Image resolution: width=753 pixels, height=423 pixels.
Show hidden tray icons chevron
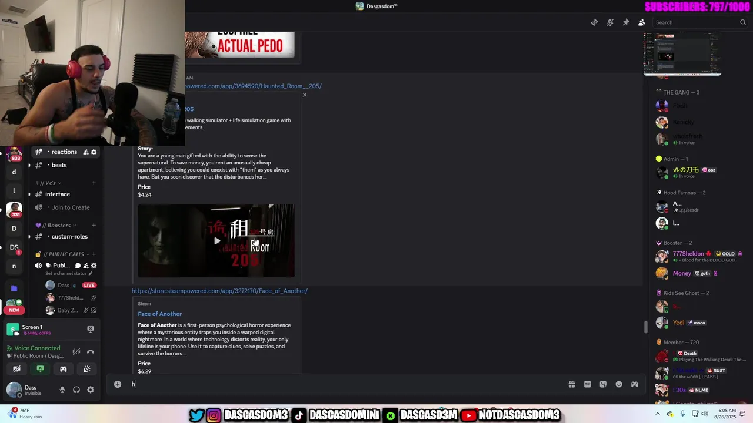pyautogui.click(x=658, y=414)
